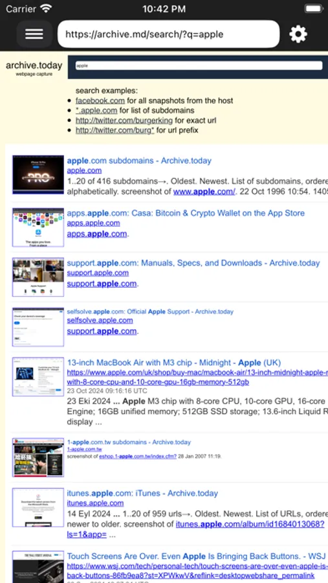Open http://twitter.com/burg* prefix example
The height and width of the screenshot is (583, 328).
(x=115, y=130)
